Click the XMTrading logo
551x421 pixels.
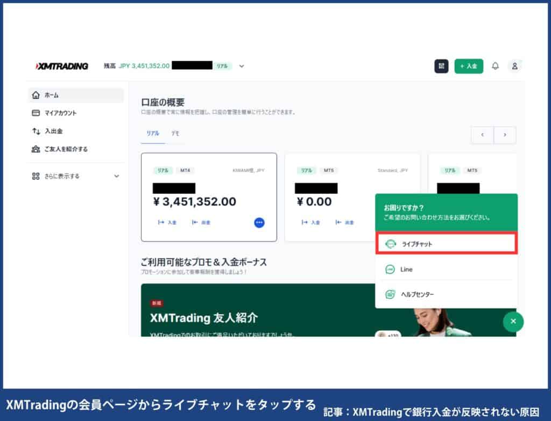tap(62, 66)
